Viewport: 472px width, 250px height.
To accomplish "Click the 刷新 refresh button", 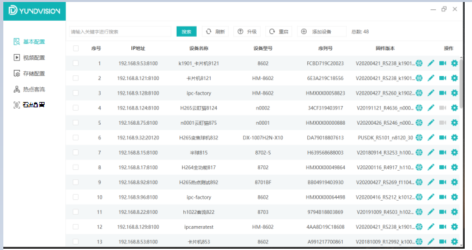I will pyautogui.click(x=215, y=31).
